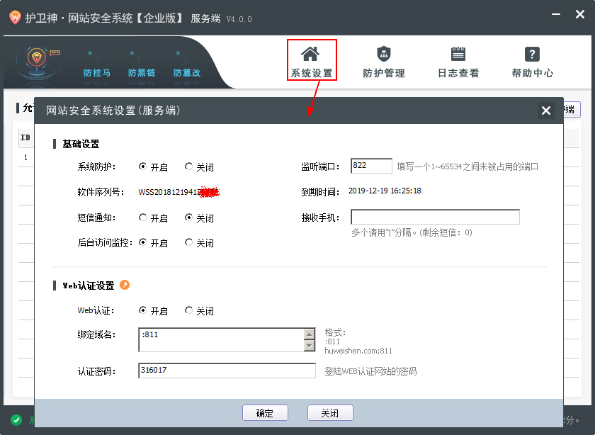The height and width of the screenshot is (435, 595).
Task: Close the 网站安全系统设置 dialog with X
Action: coord(545,111)
